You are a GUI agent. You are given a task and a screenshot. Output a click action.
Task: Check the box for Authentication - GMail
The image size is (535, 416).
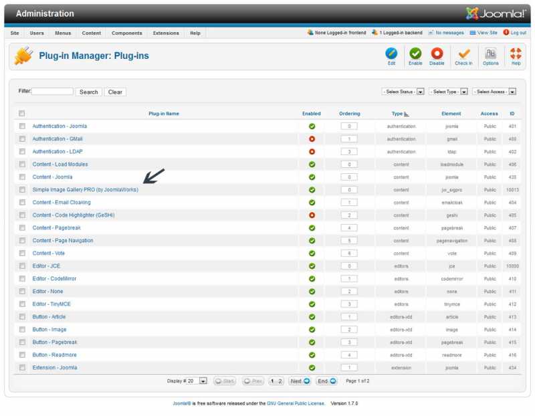pos(22,139)
